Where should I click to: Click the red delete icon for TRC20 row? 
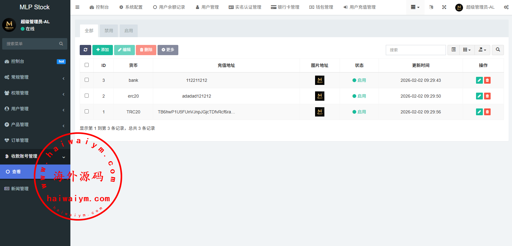pyautogui.click(x=487, y=112)
